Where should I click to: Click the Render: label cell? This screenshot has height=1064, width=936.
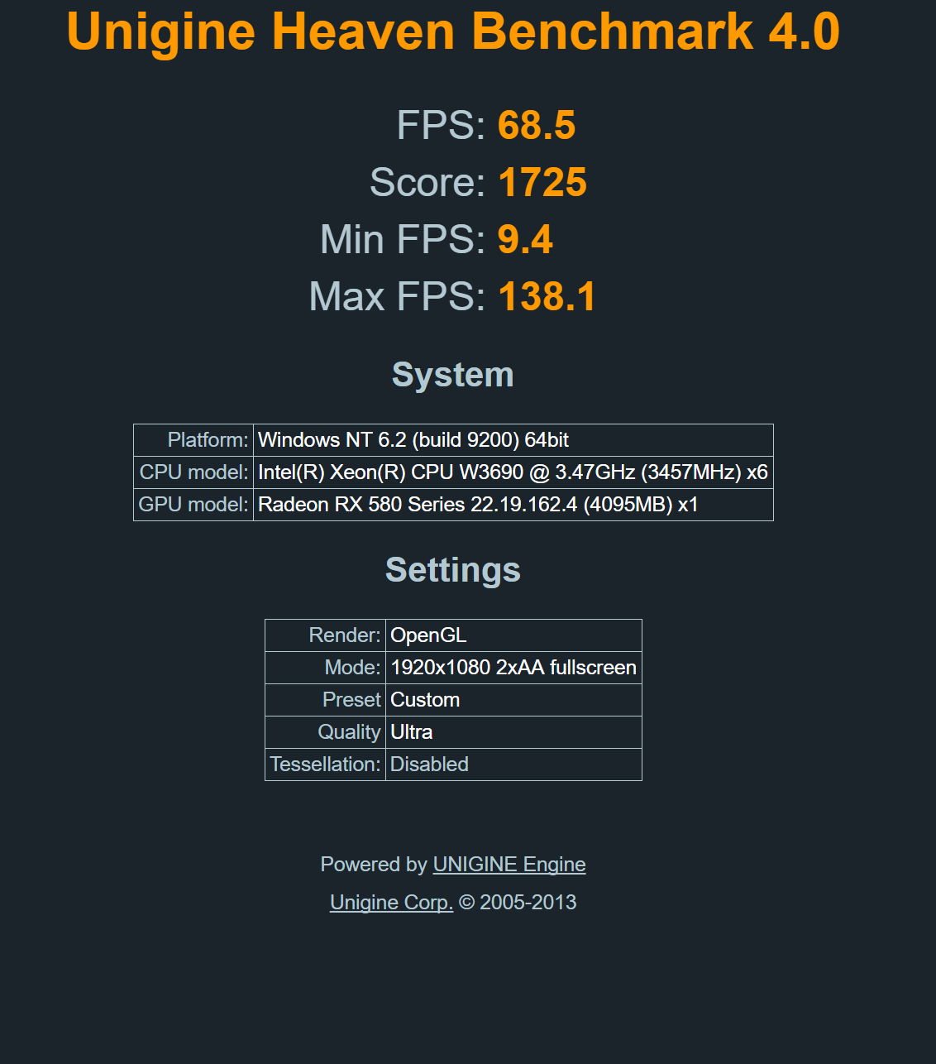pyautogui.click(x=326, y=635)
